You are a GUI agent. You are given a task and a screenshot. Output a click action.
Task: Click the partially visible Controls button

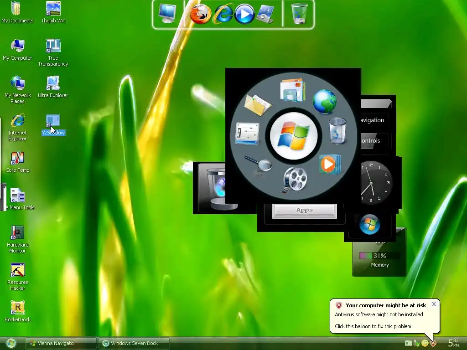374,140
